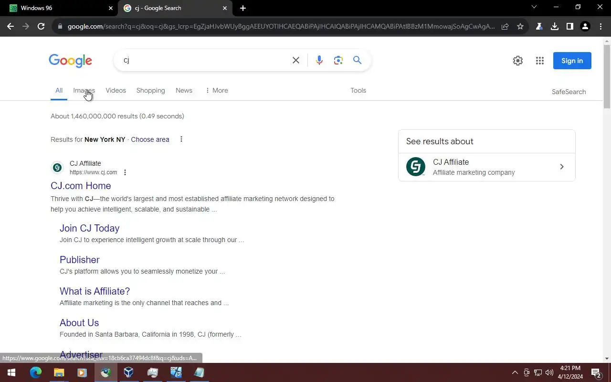
Task: Click the Sign in button
Action: (x=572, y=61)
